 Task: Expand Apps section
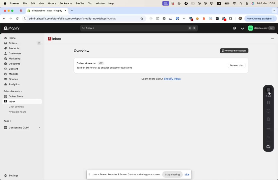(8, 121)
